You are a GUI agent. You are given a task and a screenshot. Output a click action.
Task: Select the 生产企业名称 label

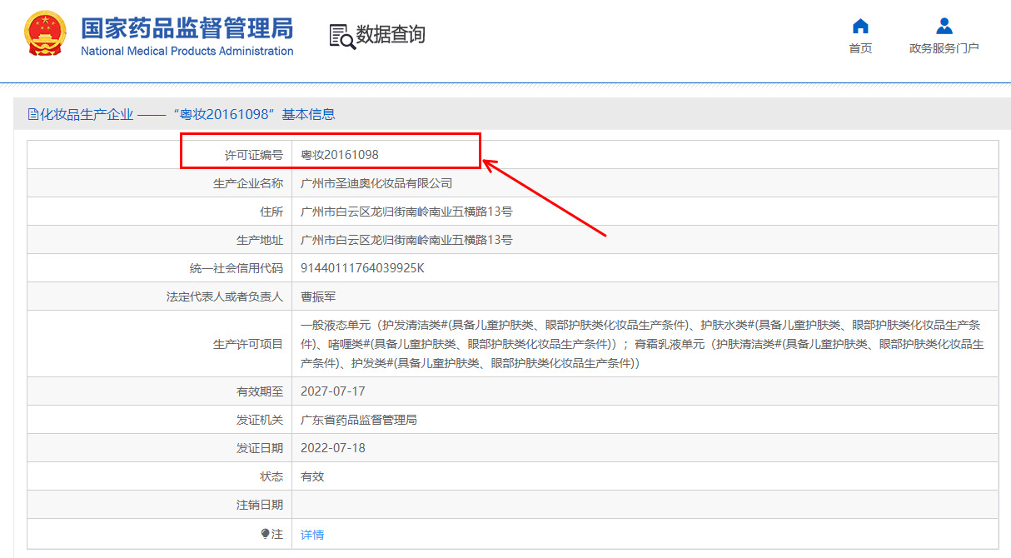[248, 183]
